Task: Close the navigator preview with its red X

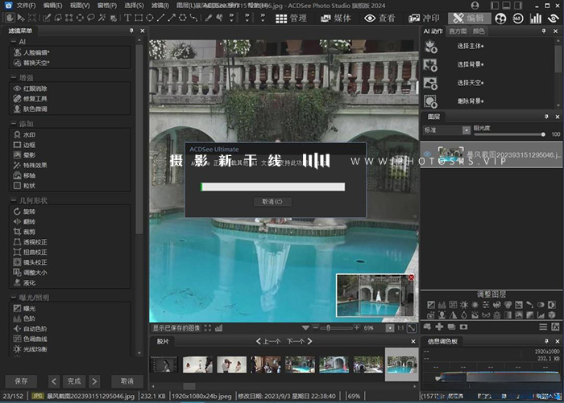Action: pos(411,278)
